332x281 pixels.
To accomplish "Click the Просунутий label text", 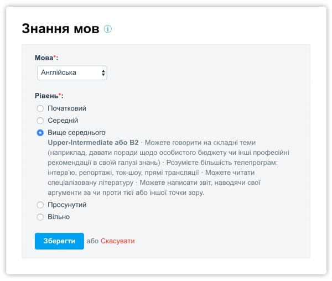I will point(67,205).
